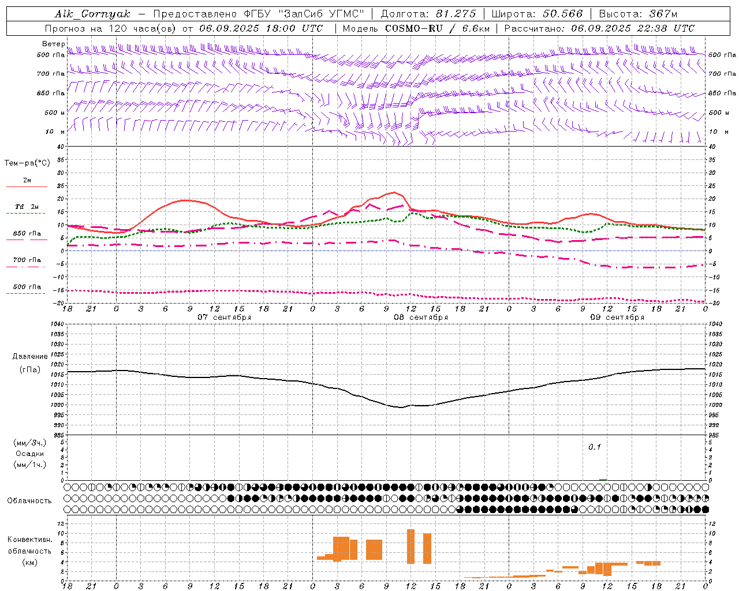
Task: Click the forecast start time '06.09.2025 18:00 UTC'
Action: 261,28
